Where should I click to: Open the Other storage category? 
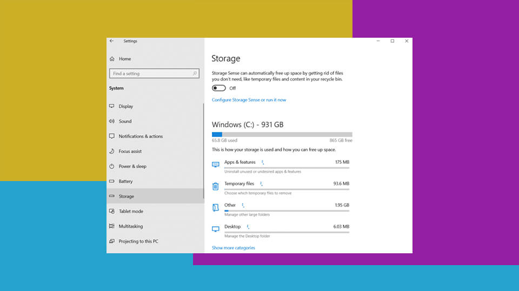230,205
